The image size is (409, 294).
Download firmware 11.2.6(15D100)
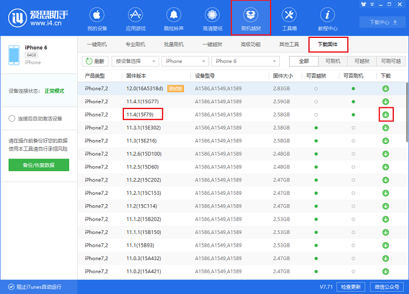[386, 154]
